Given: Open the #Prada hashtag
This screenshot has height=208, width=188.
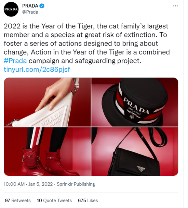Looking at the screenshot, I should coord(15,61).
